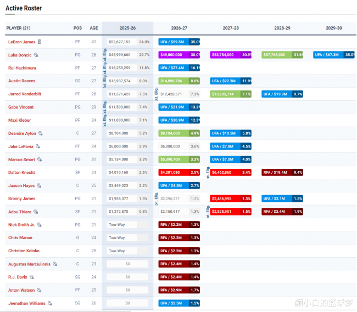Click the icon next to Jaxson Hayes
Screen dimensions: 357x312
coord(38,186)
